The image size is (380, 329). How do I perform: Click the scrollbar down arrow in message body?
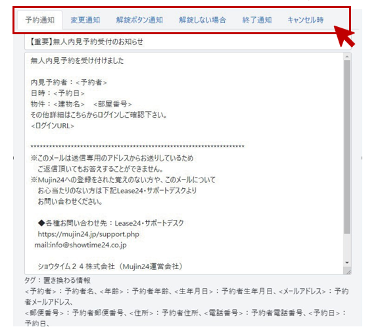[347, 263]
